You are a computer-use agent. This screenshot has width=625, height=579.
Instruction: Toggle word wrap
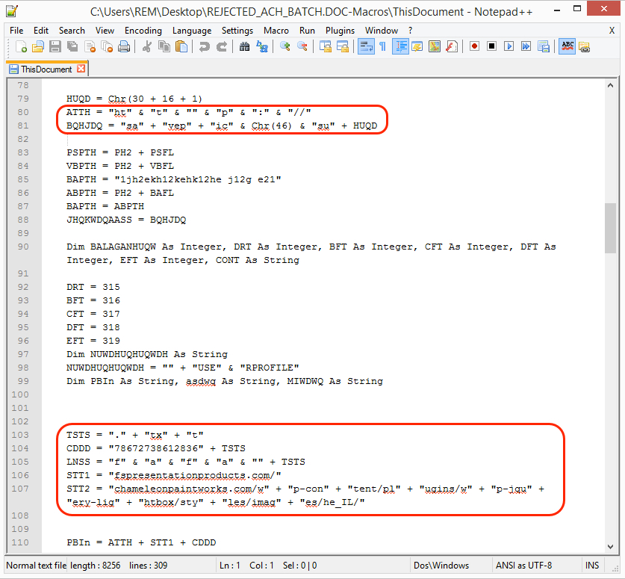pos(365,46)
